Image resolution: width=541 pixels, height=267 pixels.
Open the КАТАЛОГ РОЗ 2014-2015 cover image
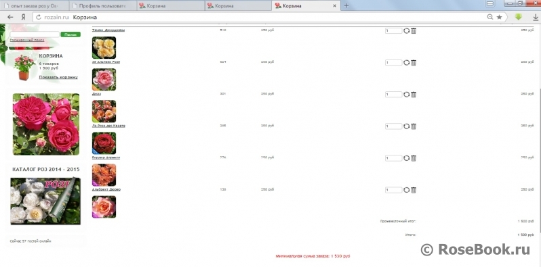click(x=45, y=201)
